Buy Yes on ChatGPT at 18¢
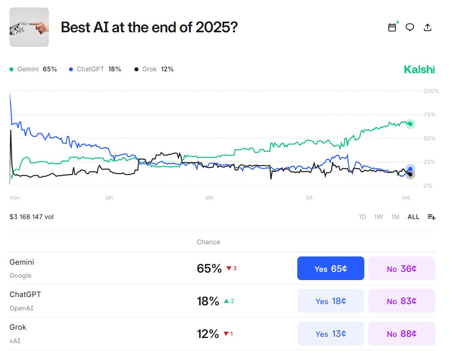This screenshot has width=455, height=351. tap(330, 301)
